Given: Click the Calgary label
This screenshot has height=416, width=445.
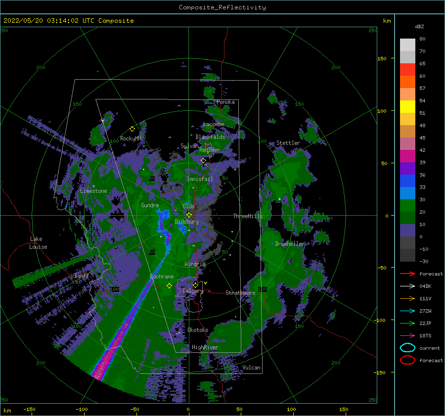Looking at the screenshot, I should [x=193, y=291].
